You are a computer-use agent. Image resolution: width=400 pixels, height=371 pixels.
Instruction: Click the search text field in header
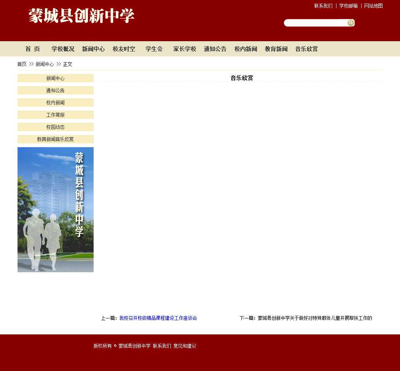(316, 23)
